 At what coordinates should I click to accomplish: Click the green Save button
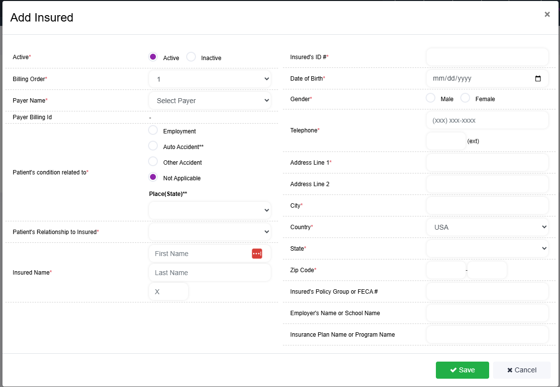462,370
